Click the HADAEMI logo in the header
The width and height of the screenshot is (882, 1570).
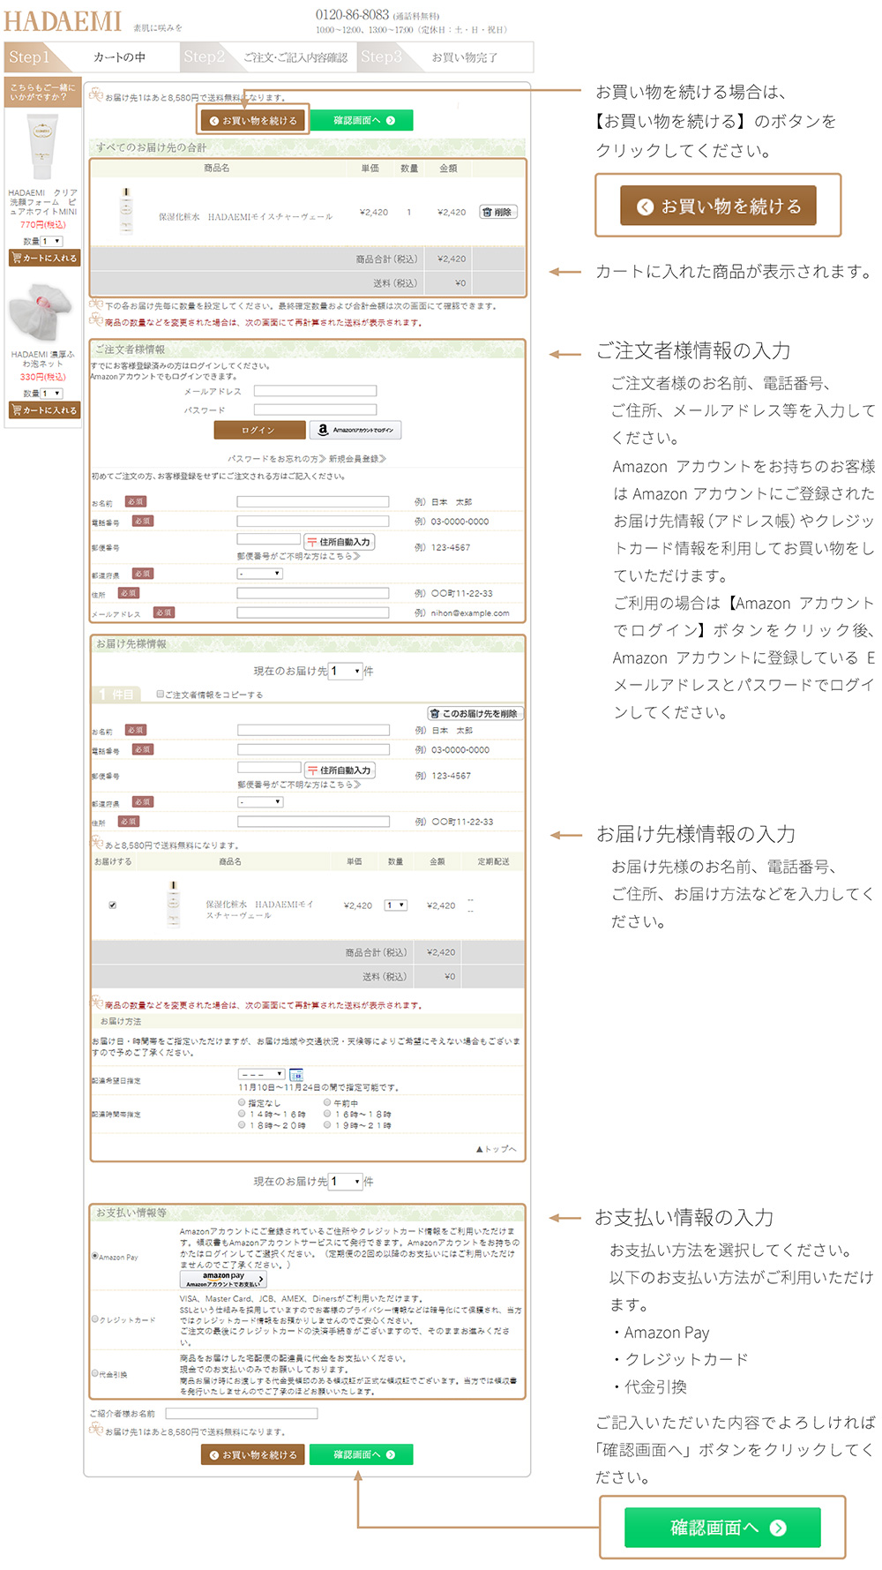[x=63, y=21]
